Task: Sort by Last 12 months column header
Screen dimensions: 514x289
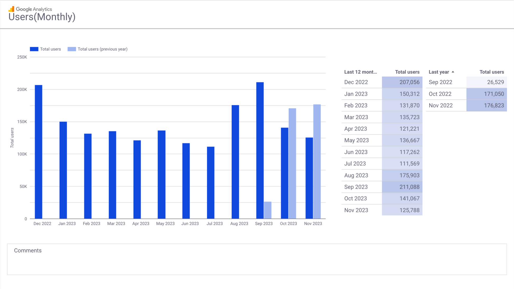Action: [x=360, y=72]
